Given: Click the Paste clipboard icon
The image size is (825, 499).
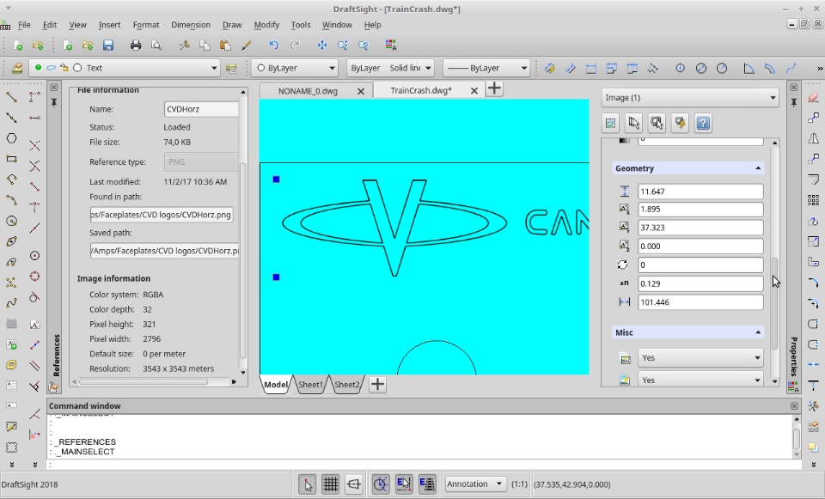Looking at the screenshot, I should [x=225, y=46].
